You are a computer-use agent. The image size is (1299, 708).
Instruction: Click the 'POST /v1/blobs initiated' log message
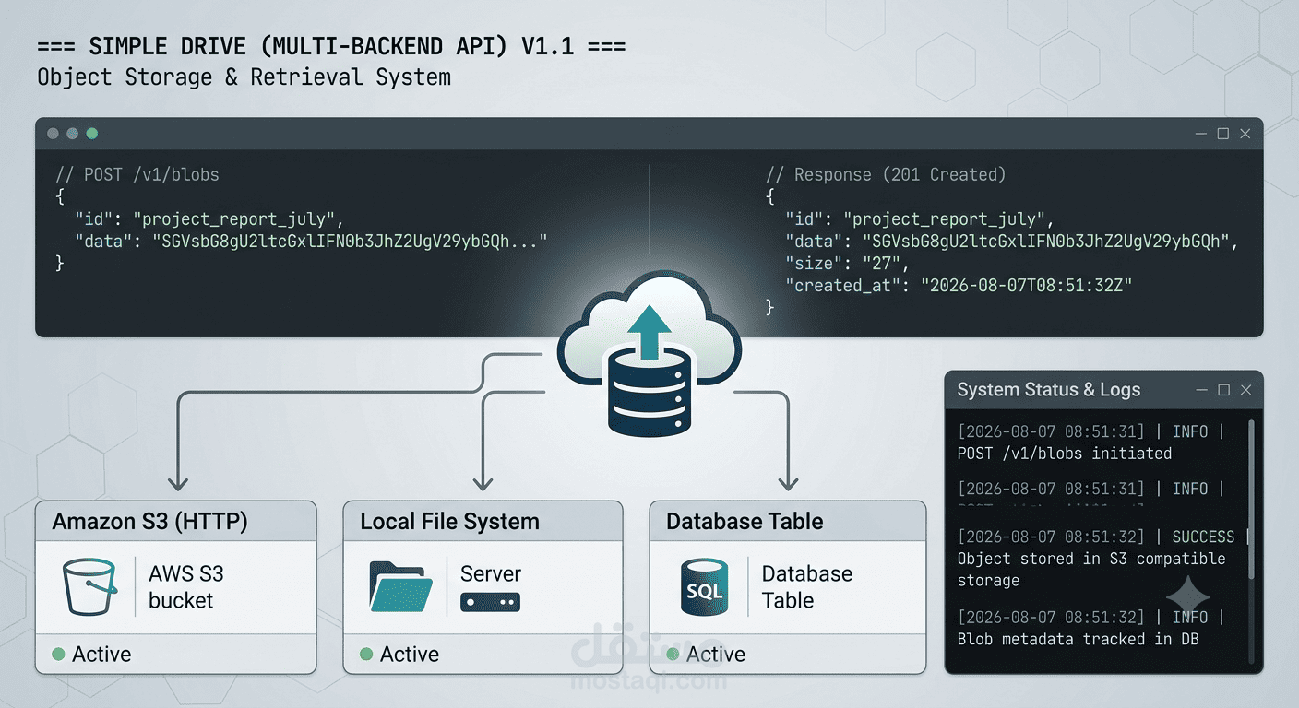point(1065,454)
